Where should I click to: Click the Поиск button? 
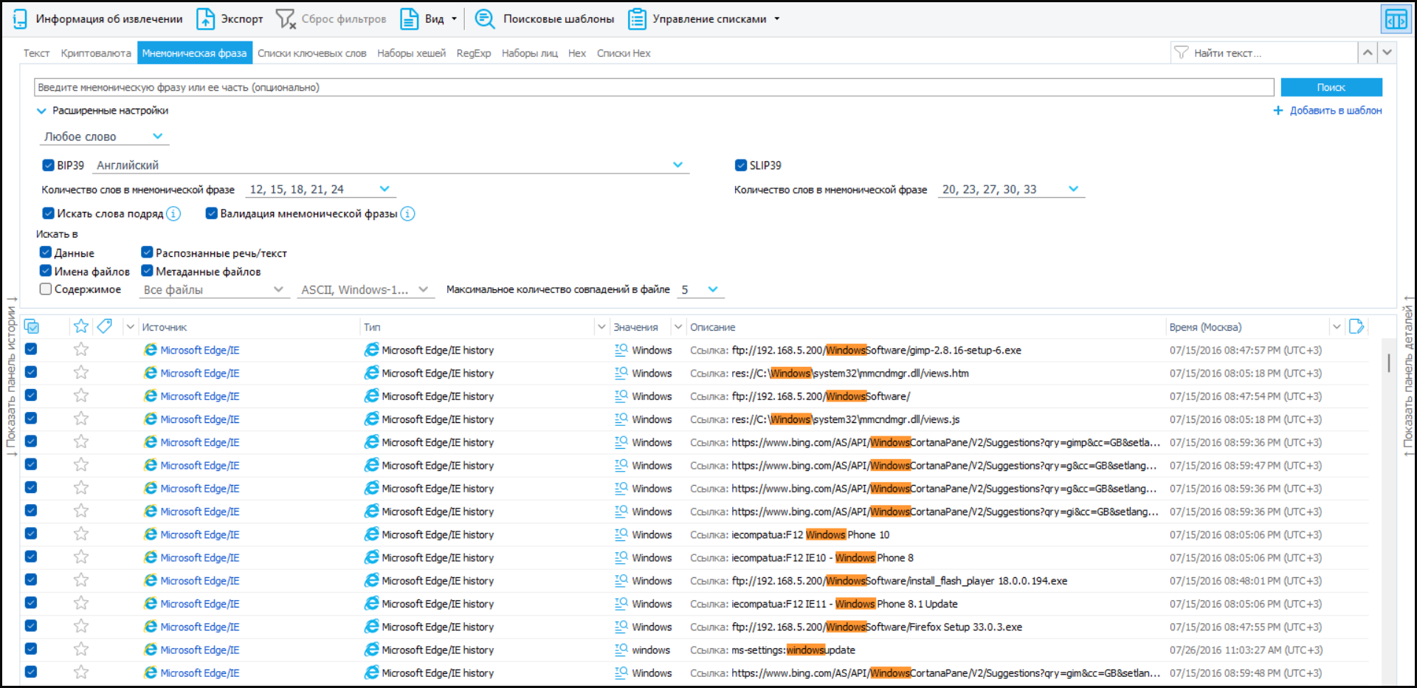pos(1331,87)
